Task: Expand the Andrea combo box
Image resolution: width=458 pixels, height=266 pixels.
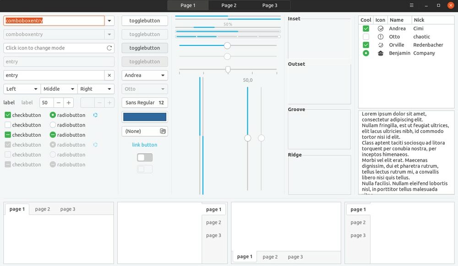Action: pos(145,75)
